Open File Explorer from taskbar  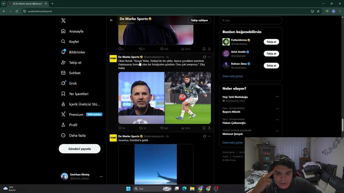(192, 189)
